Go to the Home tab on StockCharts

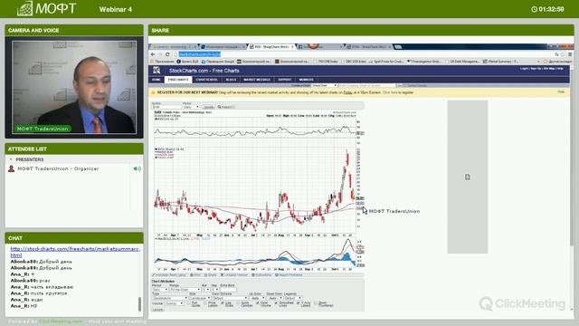tap(157, 80)
